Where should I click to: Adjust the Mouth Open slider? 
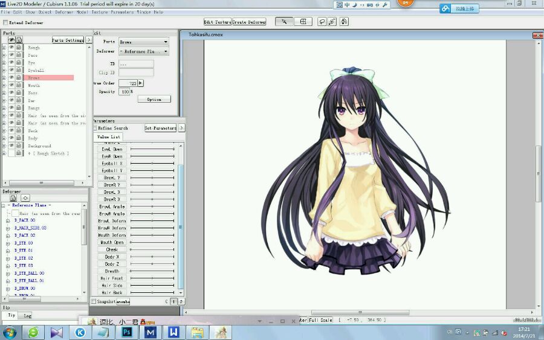pos(152,242)
